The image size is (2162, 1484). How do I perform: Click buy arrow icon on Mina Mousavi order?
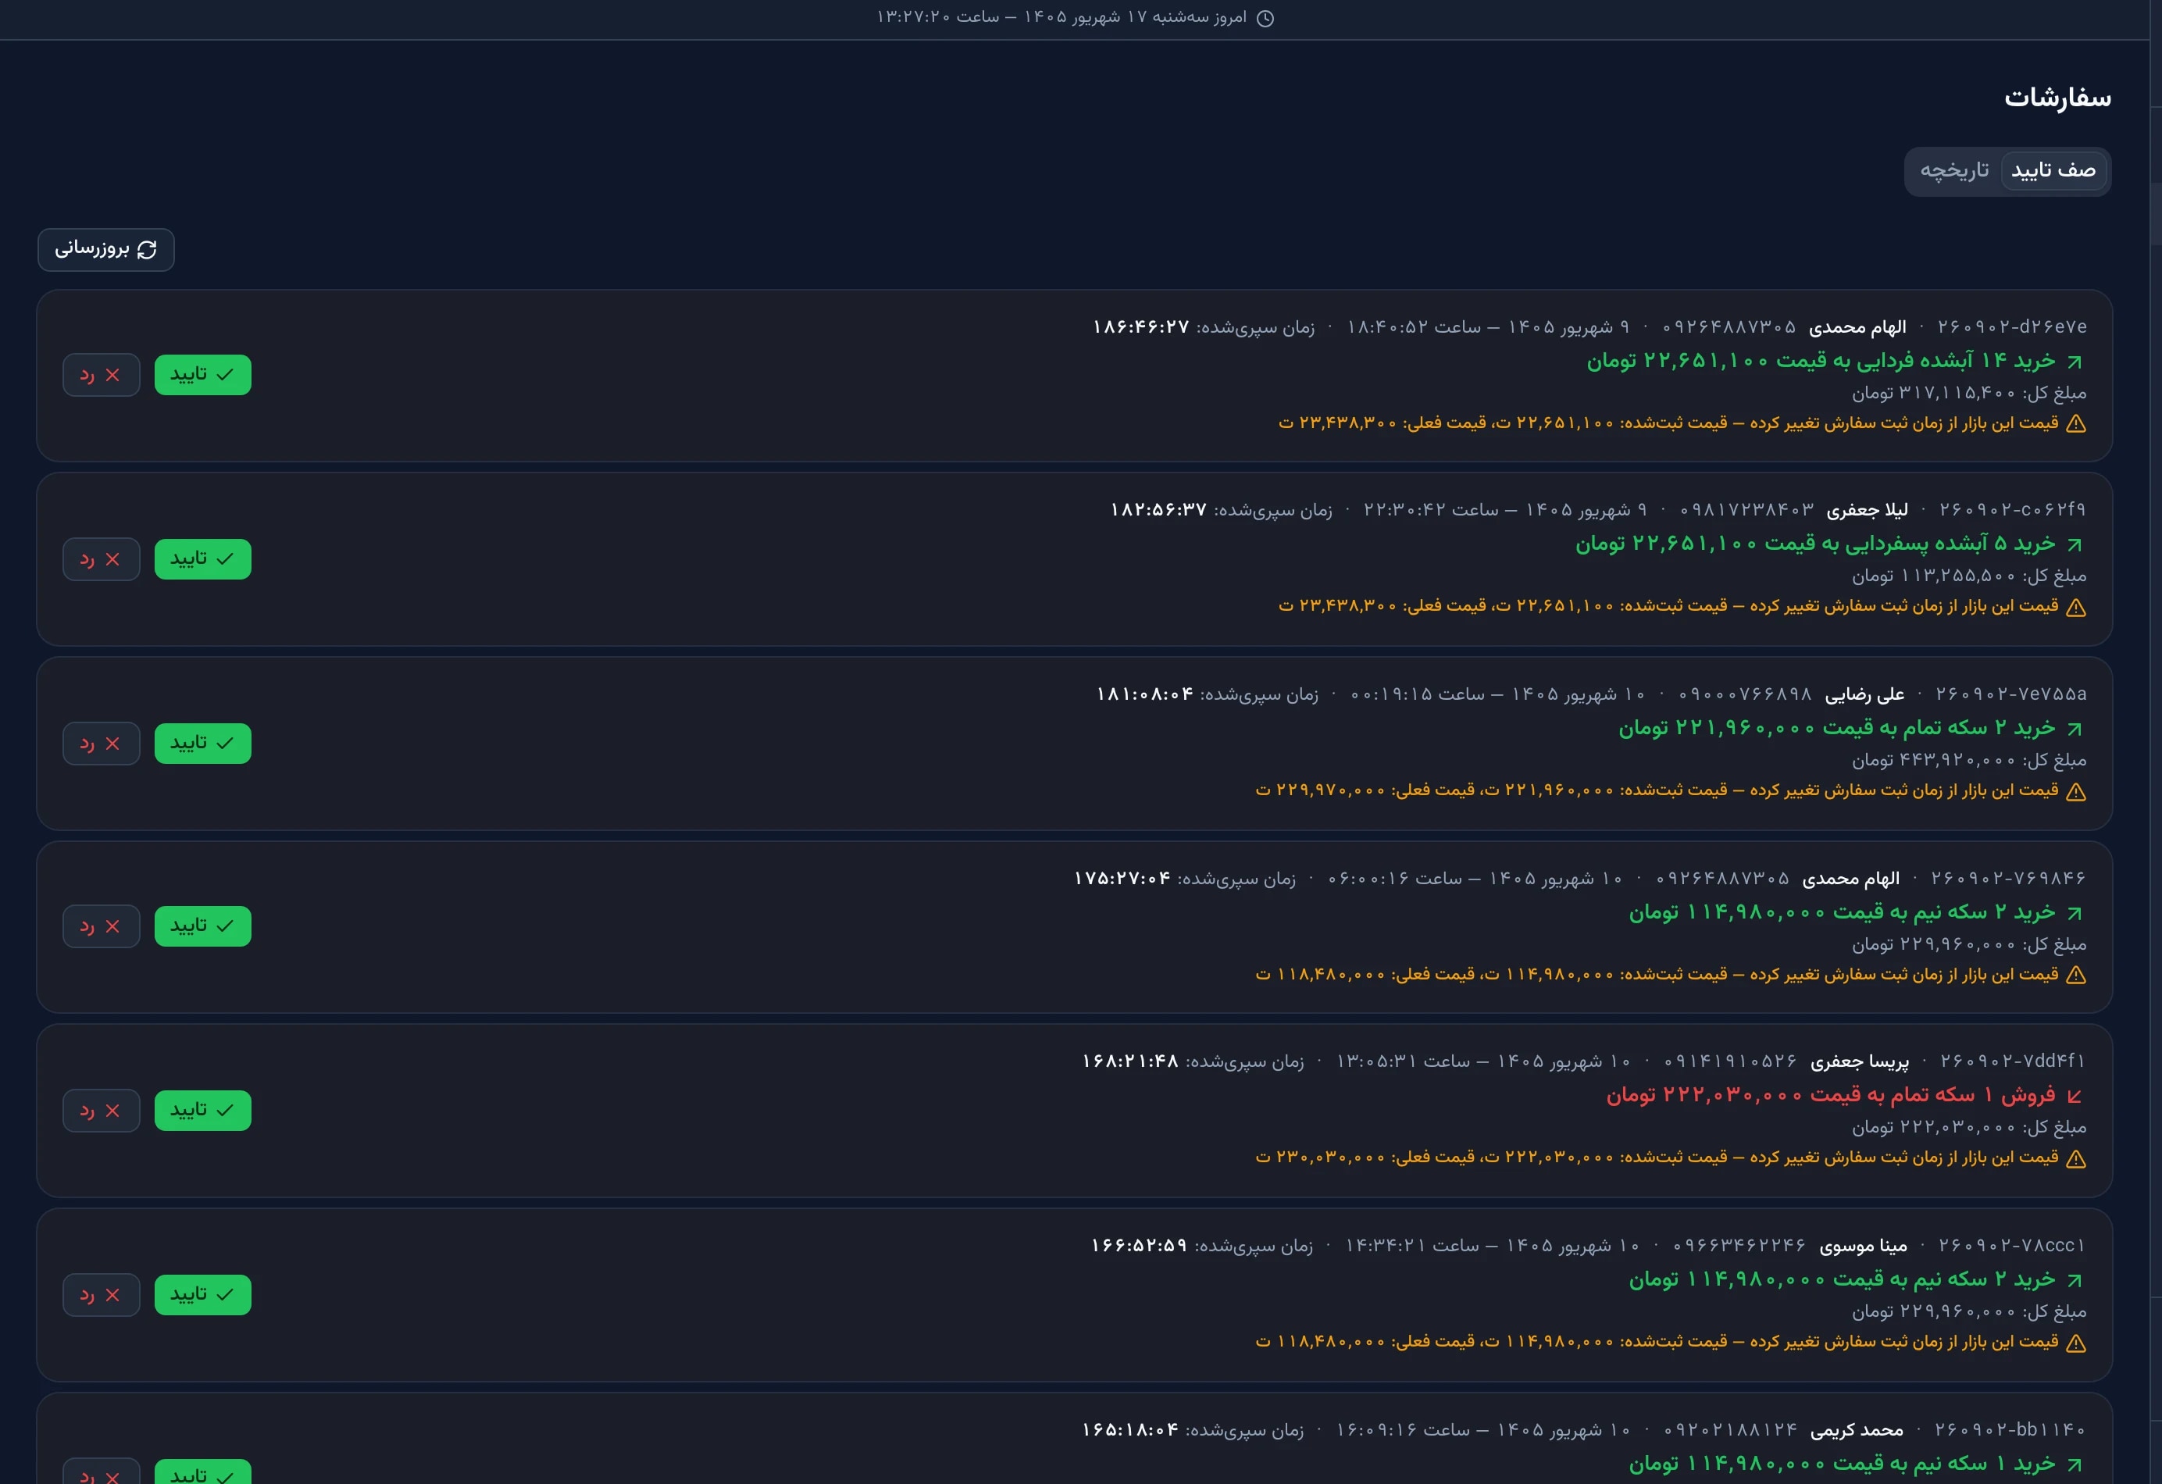click(x=2075, y=1280)
